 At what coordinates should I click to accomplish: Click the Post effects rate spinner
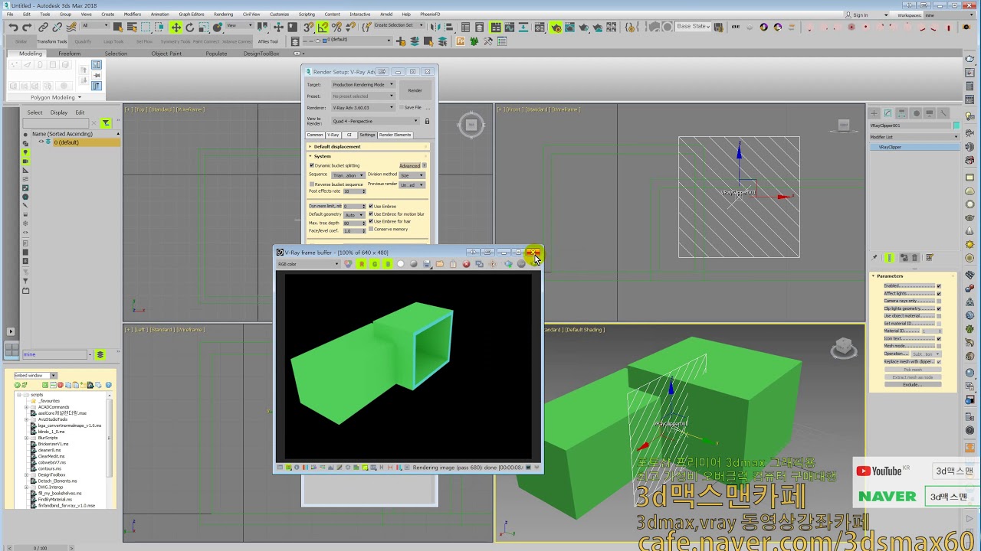[x=364, y=191]
